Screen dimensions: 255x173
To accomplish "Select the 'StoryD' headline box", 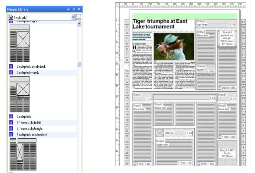I will (227, 97).
